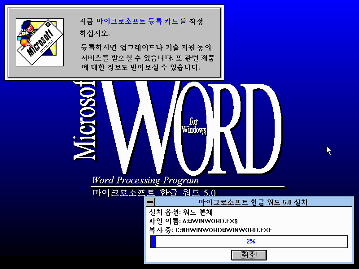Click the 취소 (Cancel) button
Screen dimensions: 359x269
pos(249,255)
